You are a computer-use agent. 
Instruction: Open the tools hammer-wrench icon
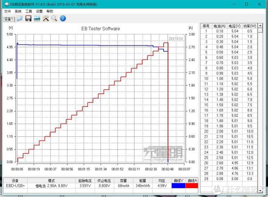pyautogui.click(x=46, y=18)
